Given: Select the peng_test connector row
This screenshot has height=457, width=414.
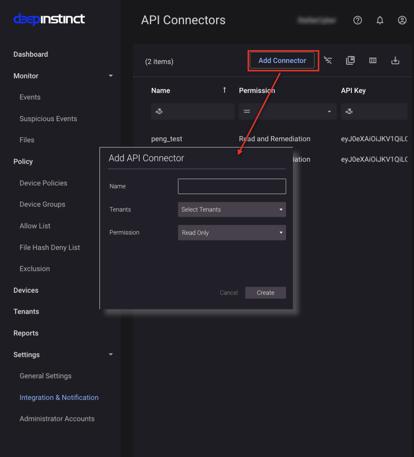Looking at the screenshot, I should (x=167, y=139).
